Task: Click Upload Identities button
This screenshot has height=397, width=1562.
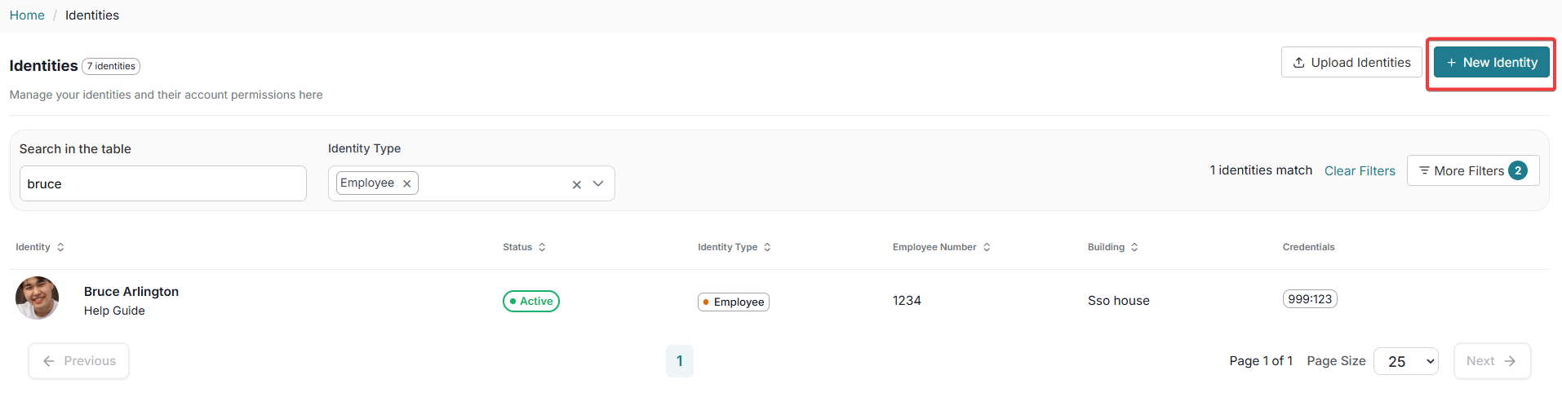Action: pos(1351,63)
